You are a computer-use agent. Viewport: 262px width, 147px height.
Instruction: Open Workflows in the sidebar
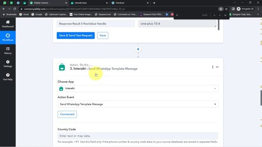click(8, 37)
